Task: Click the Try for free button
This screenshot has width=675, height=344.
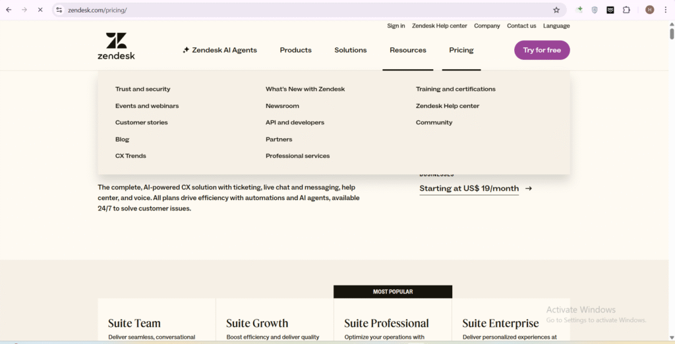Action: click(x=542, y=50)
